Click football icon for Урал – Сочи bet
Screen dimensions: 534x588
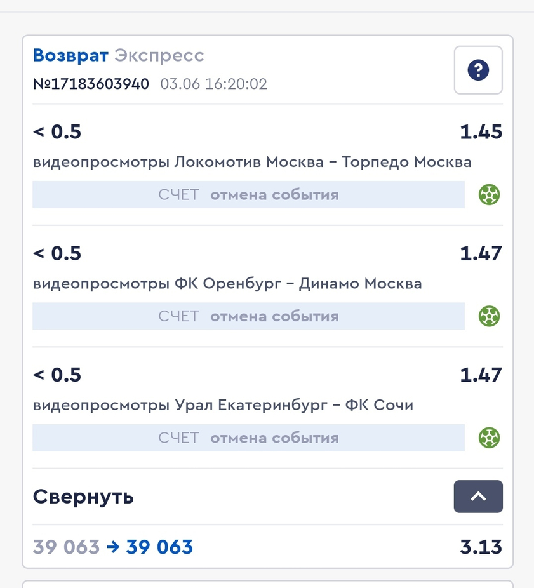tap(490, 438)
